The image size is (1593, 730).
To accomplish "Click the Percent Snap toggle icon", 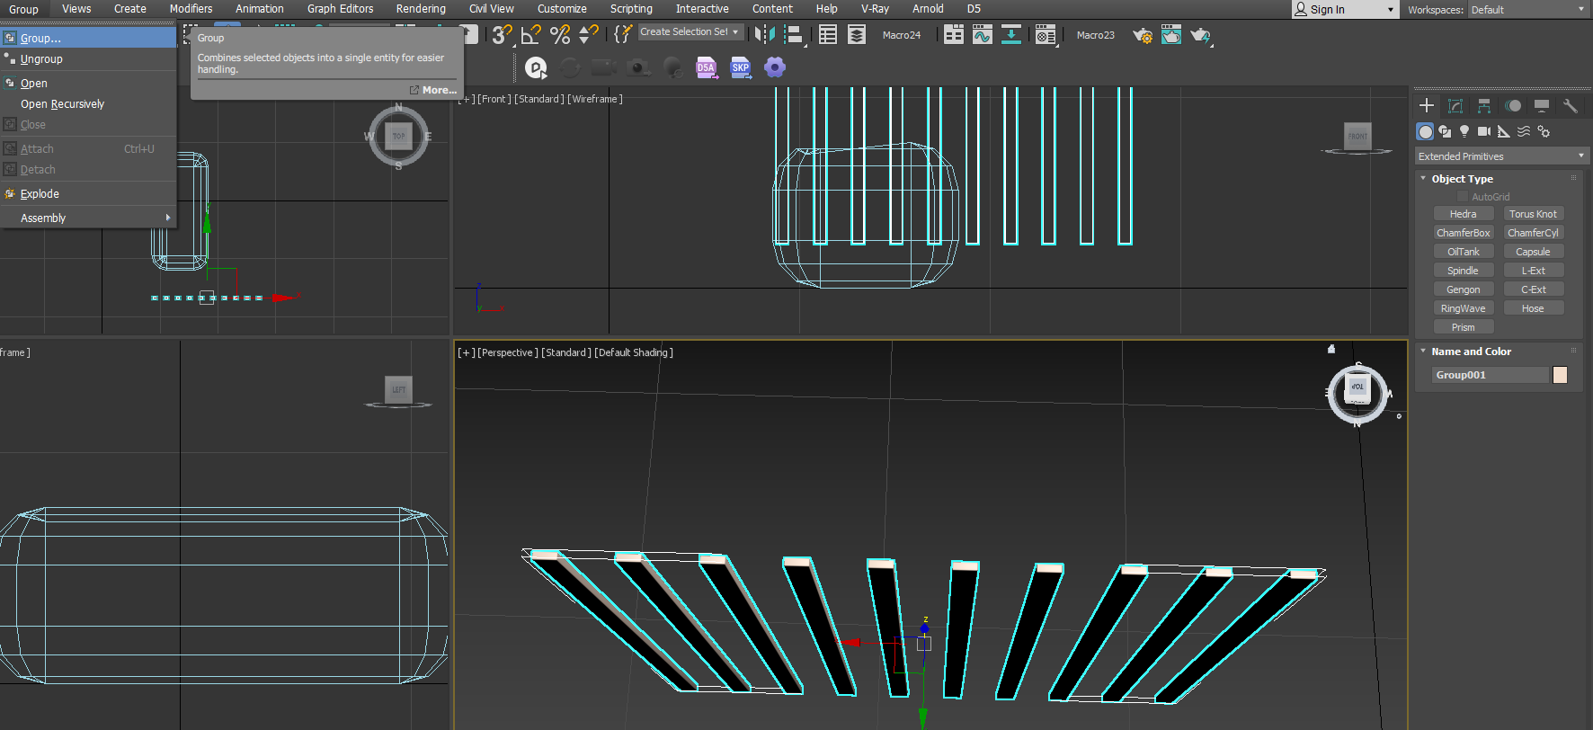I will [560, 35].
